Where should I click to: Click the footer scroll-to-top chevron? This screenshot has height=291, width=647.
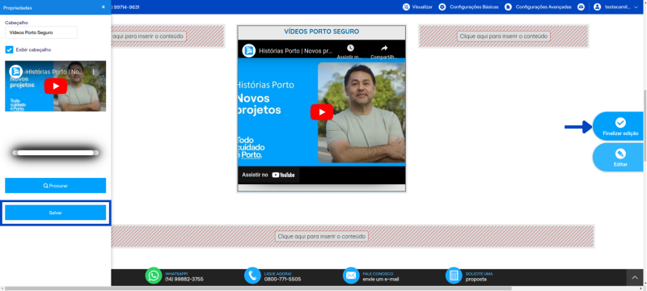(x=635, y=278)
